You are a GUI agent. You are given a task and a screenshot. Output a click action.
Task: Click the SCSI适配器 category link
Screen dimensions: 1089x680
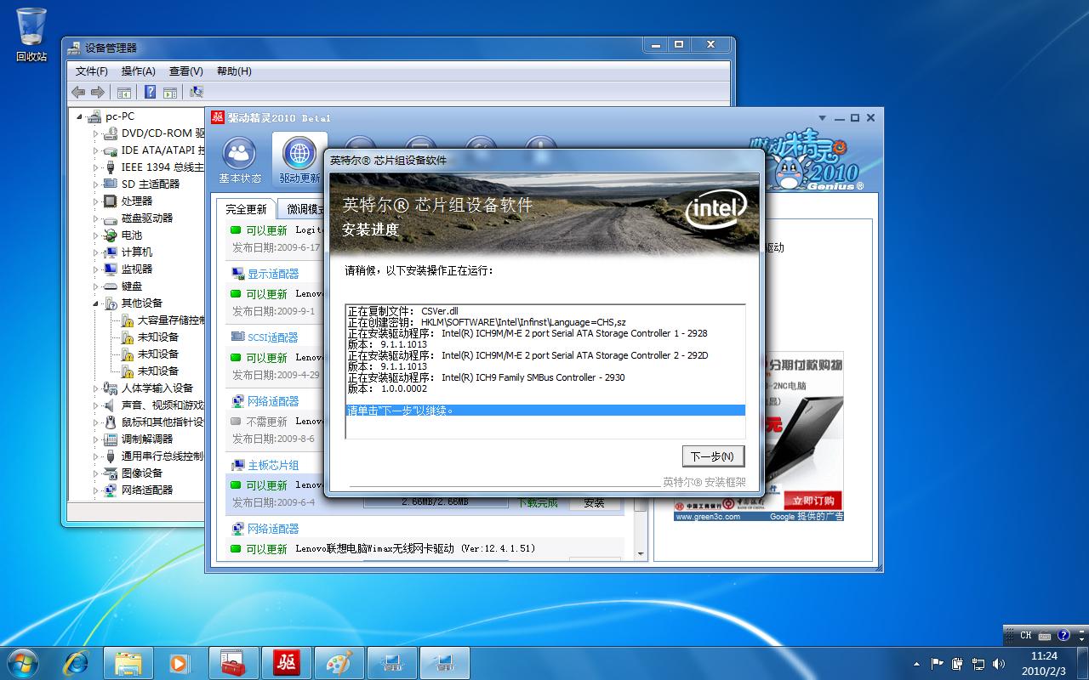tap(272, 337)
